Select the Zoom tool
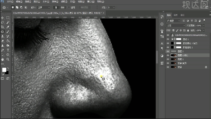 (8, 59)
